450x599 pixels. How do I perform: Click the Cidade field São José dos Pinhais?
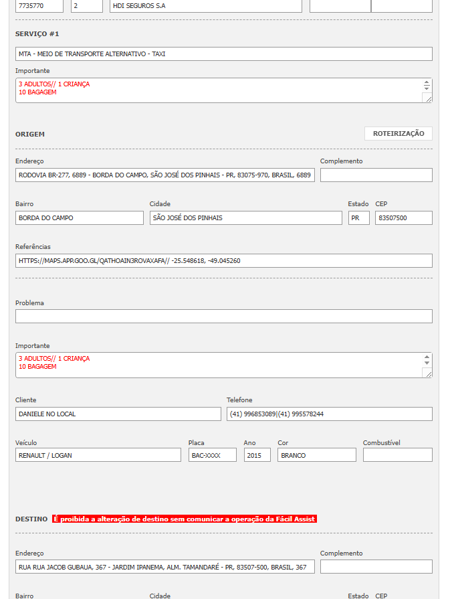245,218
